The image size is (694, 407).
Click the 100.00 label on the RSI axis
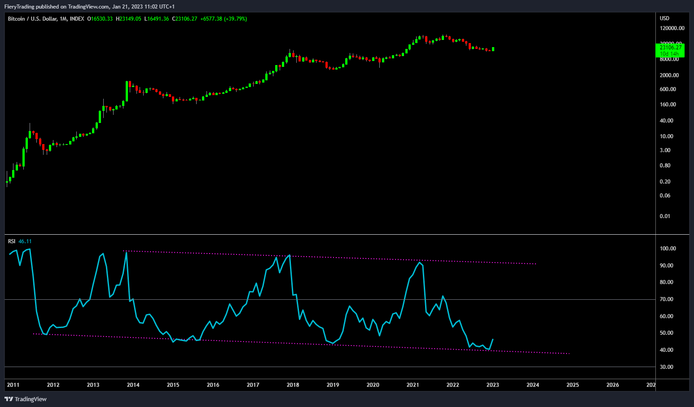[x=668, y=249]
